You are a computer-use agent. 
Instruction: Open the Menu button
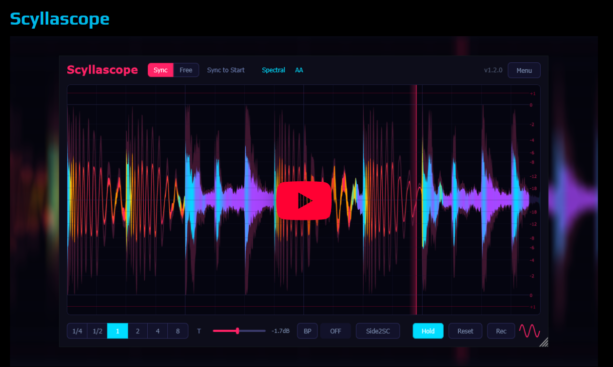[x=524, y=70]
